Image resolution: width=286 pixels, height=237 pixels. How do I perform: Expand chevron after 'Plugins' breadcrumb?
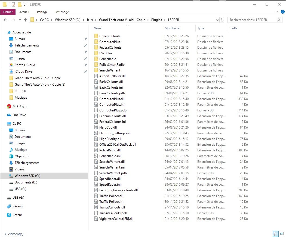coord(165,20)
